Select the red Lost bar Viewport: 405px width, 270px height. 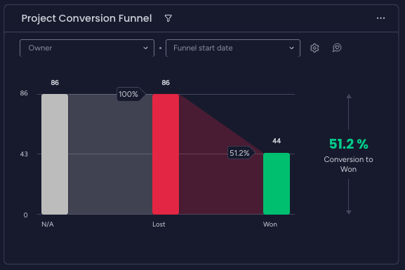coord(166,154)
